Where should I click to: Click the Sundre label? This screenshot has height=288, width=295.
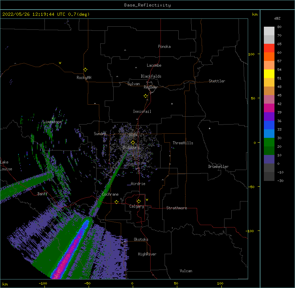coord(100,134)
